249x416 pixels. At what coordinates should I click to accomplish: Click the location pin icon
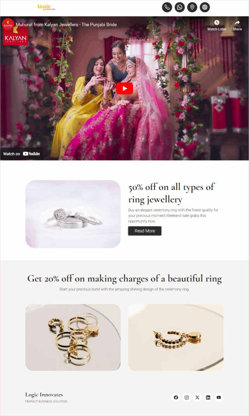192,7
